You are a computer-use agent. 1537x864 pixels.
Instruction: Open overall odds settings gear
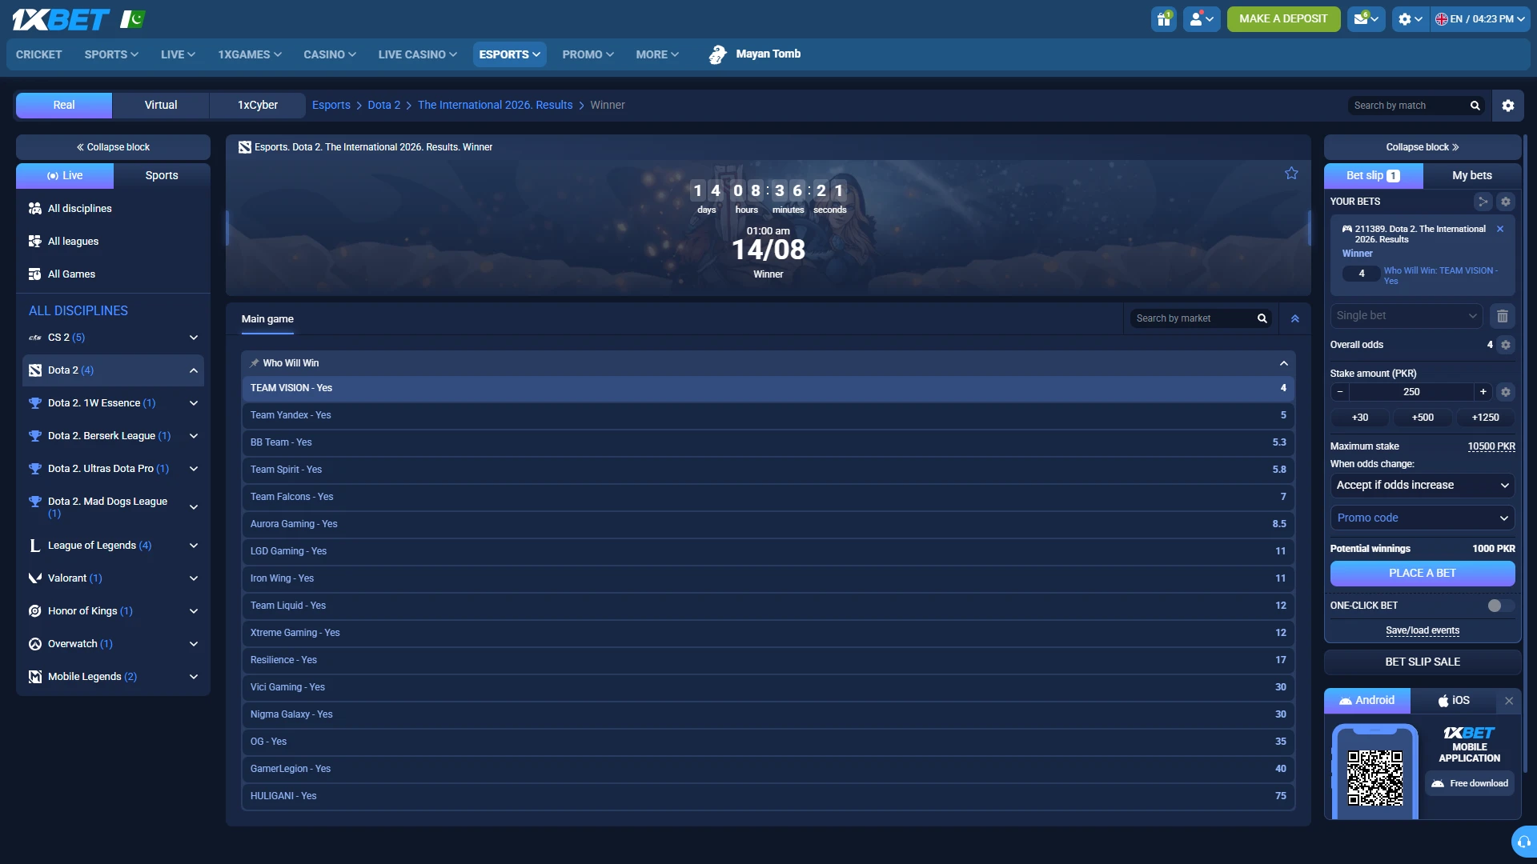[1506, 345]
